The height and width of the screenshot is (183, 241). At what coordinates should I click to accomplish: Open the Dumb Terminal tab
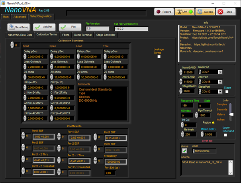tap(83, 35)
